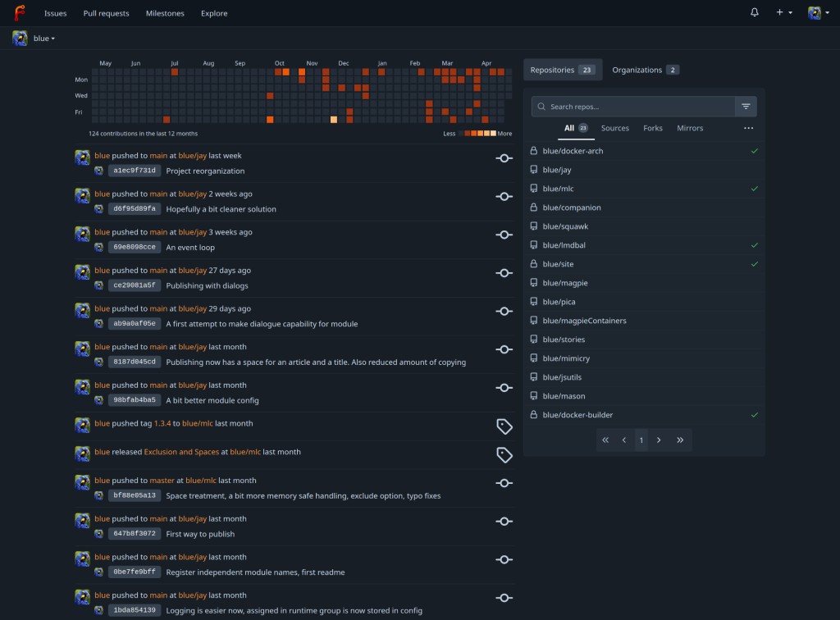The height and width of the screenshot is (620, 840).
Task: Open the 'Exclusion and Spaces' release
Action: point(180,451)
